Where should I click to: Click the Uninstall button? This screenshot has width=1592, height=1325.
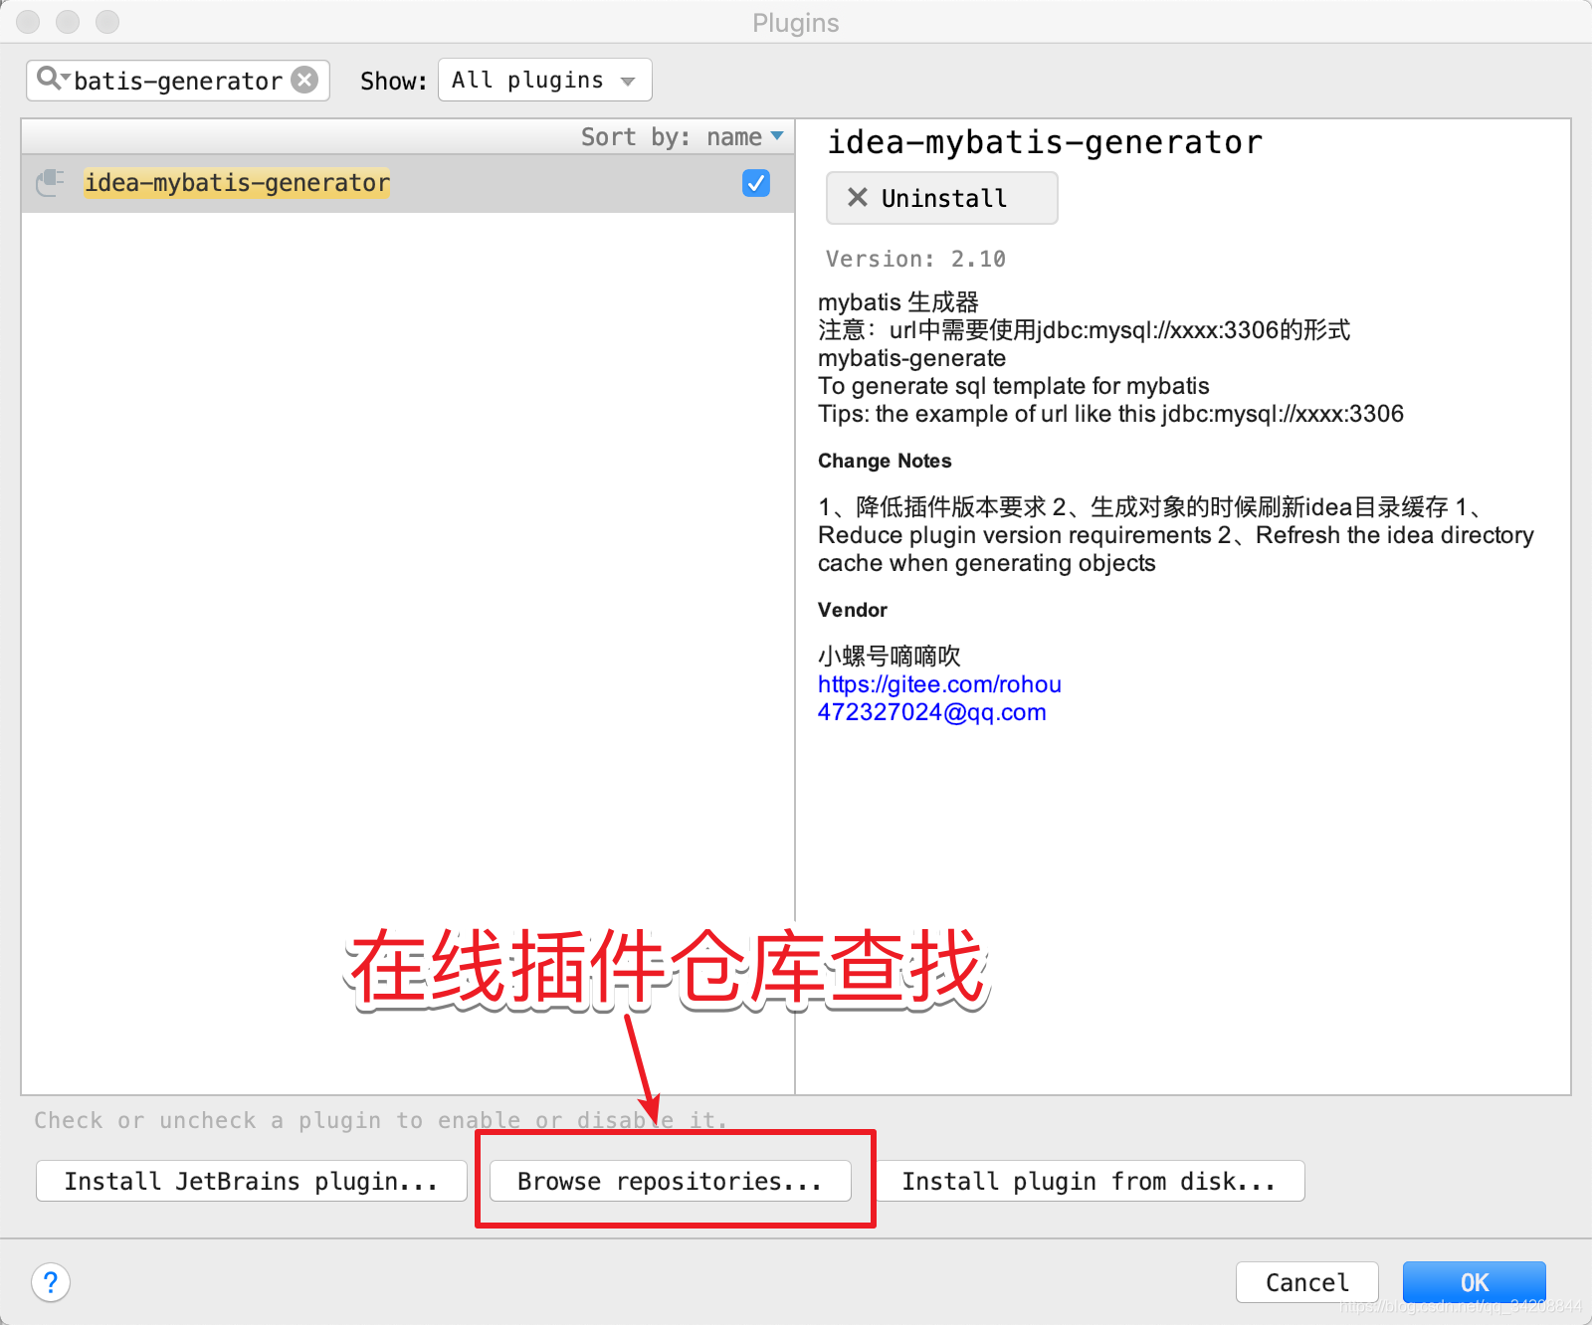941,198
